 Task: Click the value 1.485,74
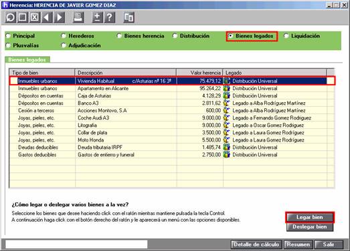(211, 148)
